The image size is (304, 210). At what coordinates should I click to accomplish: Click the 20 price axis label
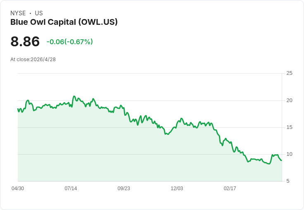(x=289, y=100)
